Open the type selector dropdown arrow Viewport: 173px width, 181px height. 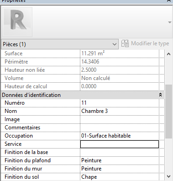click(170, 22)
